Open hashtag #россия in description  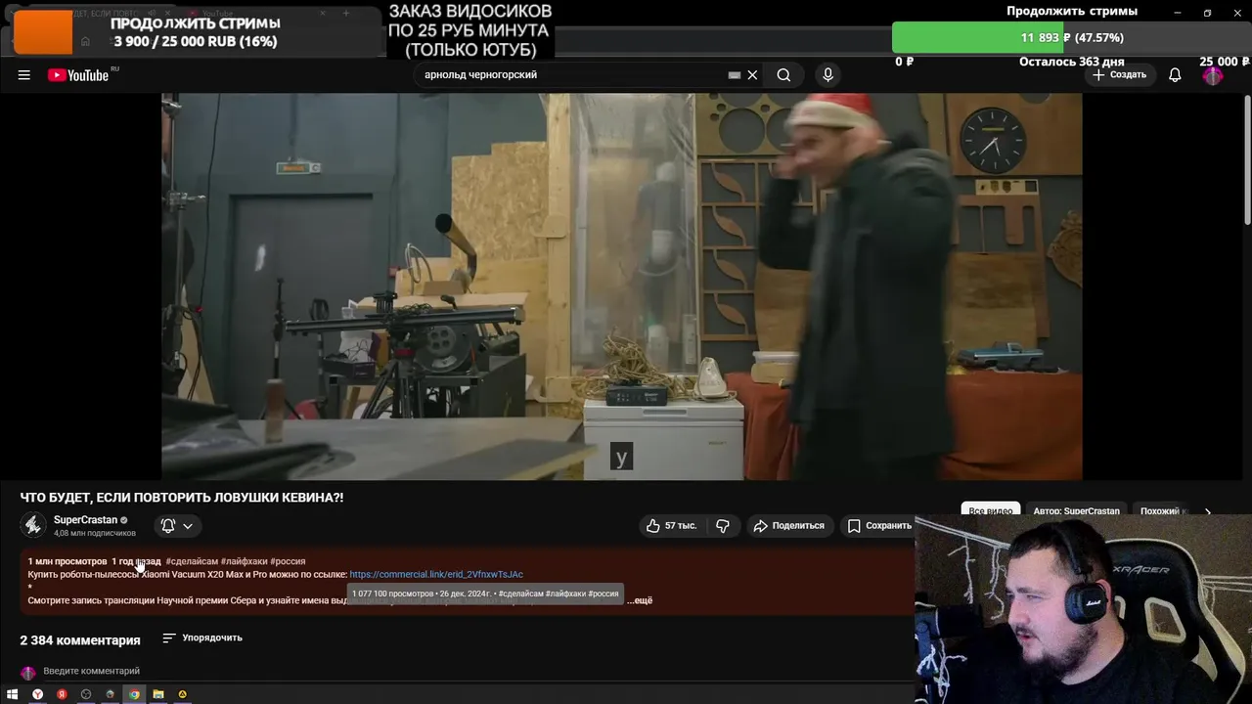click(288, 561)
